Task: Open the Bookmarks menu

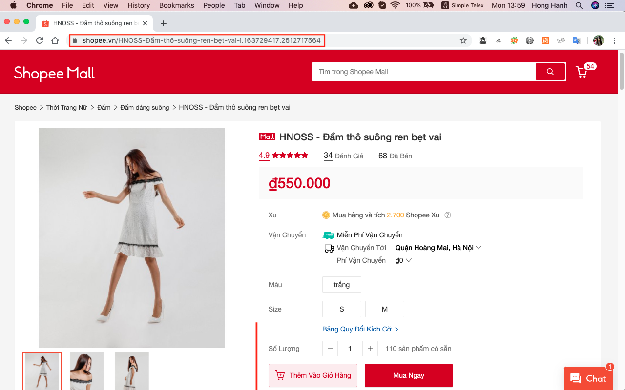Action: coord(177,5)
